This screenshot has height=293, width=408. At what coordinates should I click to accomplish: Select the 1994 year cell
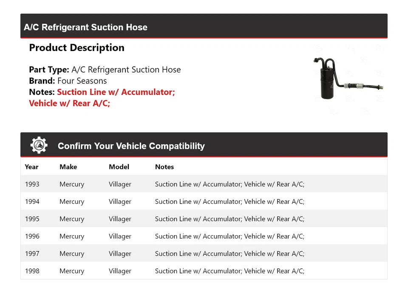click(x=32, y=202)
